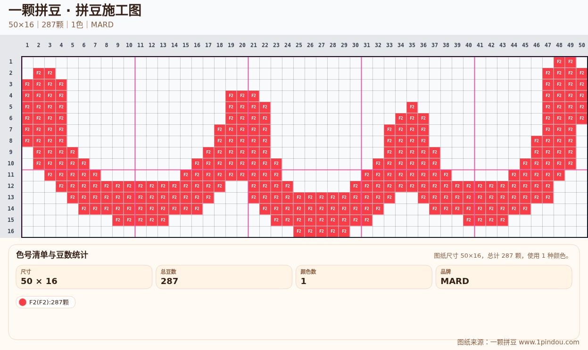Click row header 1

click(x=11, y=62)
